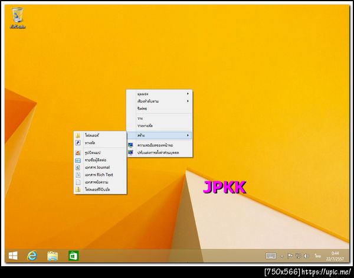354x278 pixels.
Task: Create a new รายชื่อผู้ติดต่อ (Contact)
Action: [100, 160]
